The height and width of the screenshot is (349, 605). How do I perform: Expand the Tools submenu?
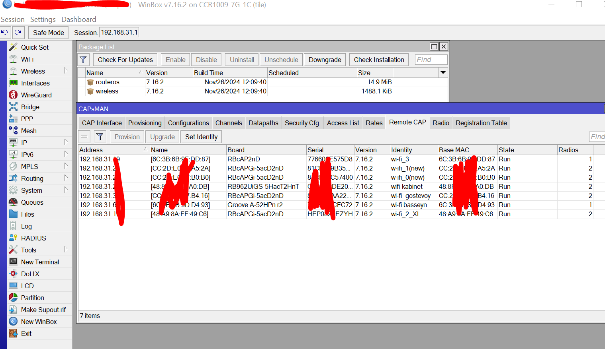coord(66,250)
